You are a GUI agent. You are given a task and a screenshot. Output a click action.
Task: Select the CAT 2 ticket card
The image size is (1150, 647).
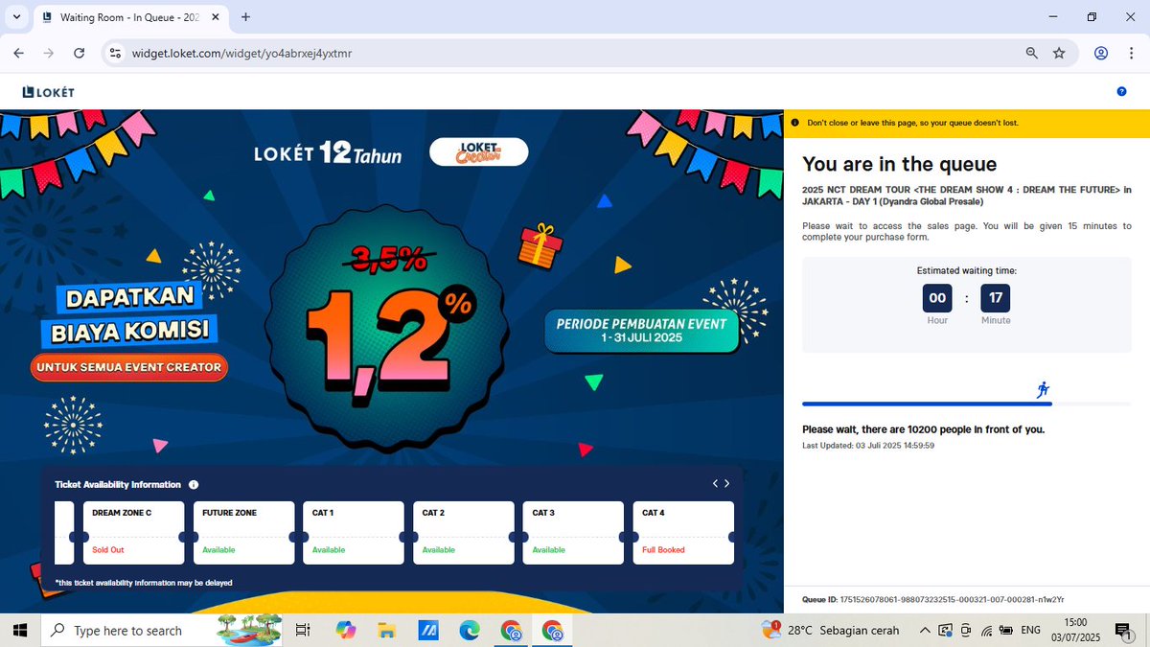(464, 533)
